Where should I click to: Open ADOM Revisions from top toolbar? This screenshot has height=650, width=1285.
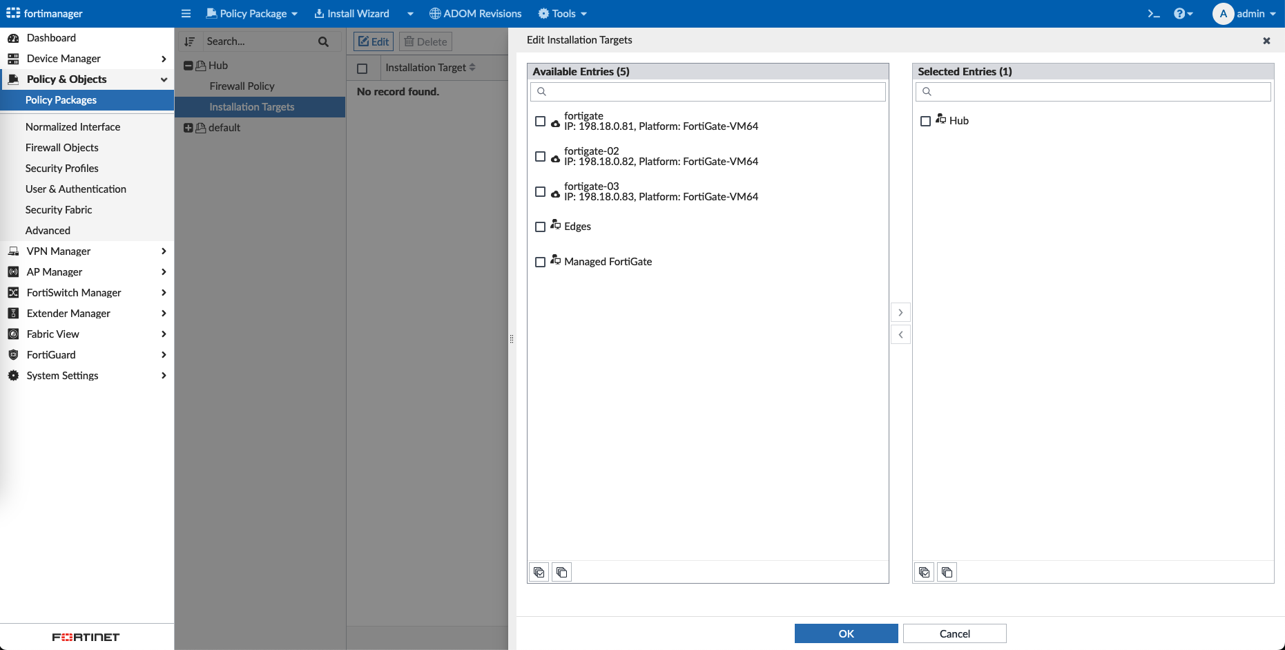[475, 14]
